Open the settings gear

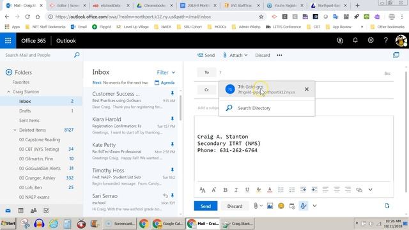371,40
